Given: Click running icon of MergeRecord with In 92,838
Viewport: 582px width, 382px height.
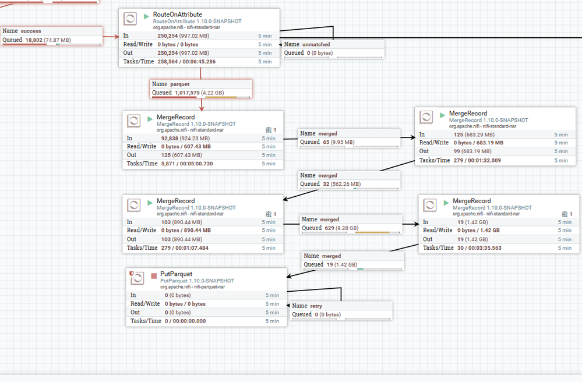Looking at the screenshot, I should [150, 119].
